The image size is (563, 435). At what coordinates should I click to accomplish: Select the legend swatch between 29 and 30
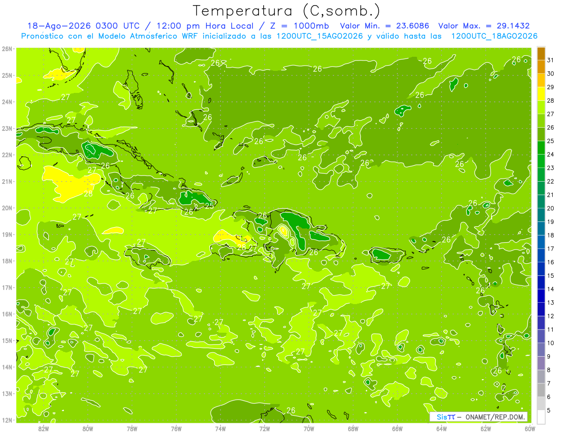(541, 80)
